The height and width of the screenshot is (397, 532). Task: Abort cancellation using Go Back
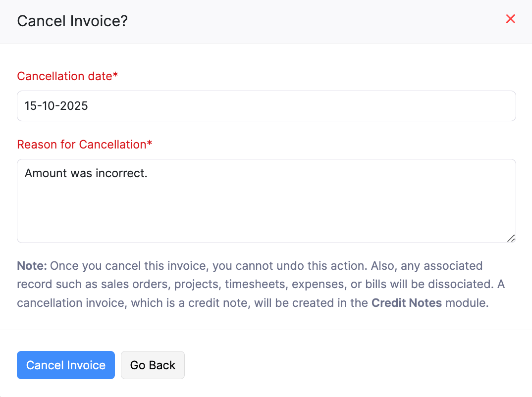(153, 365)
